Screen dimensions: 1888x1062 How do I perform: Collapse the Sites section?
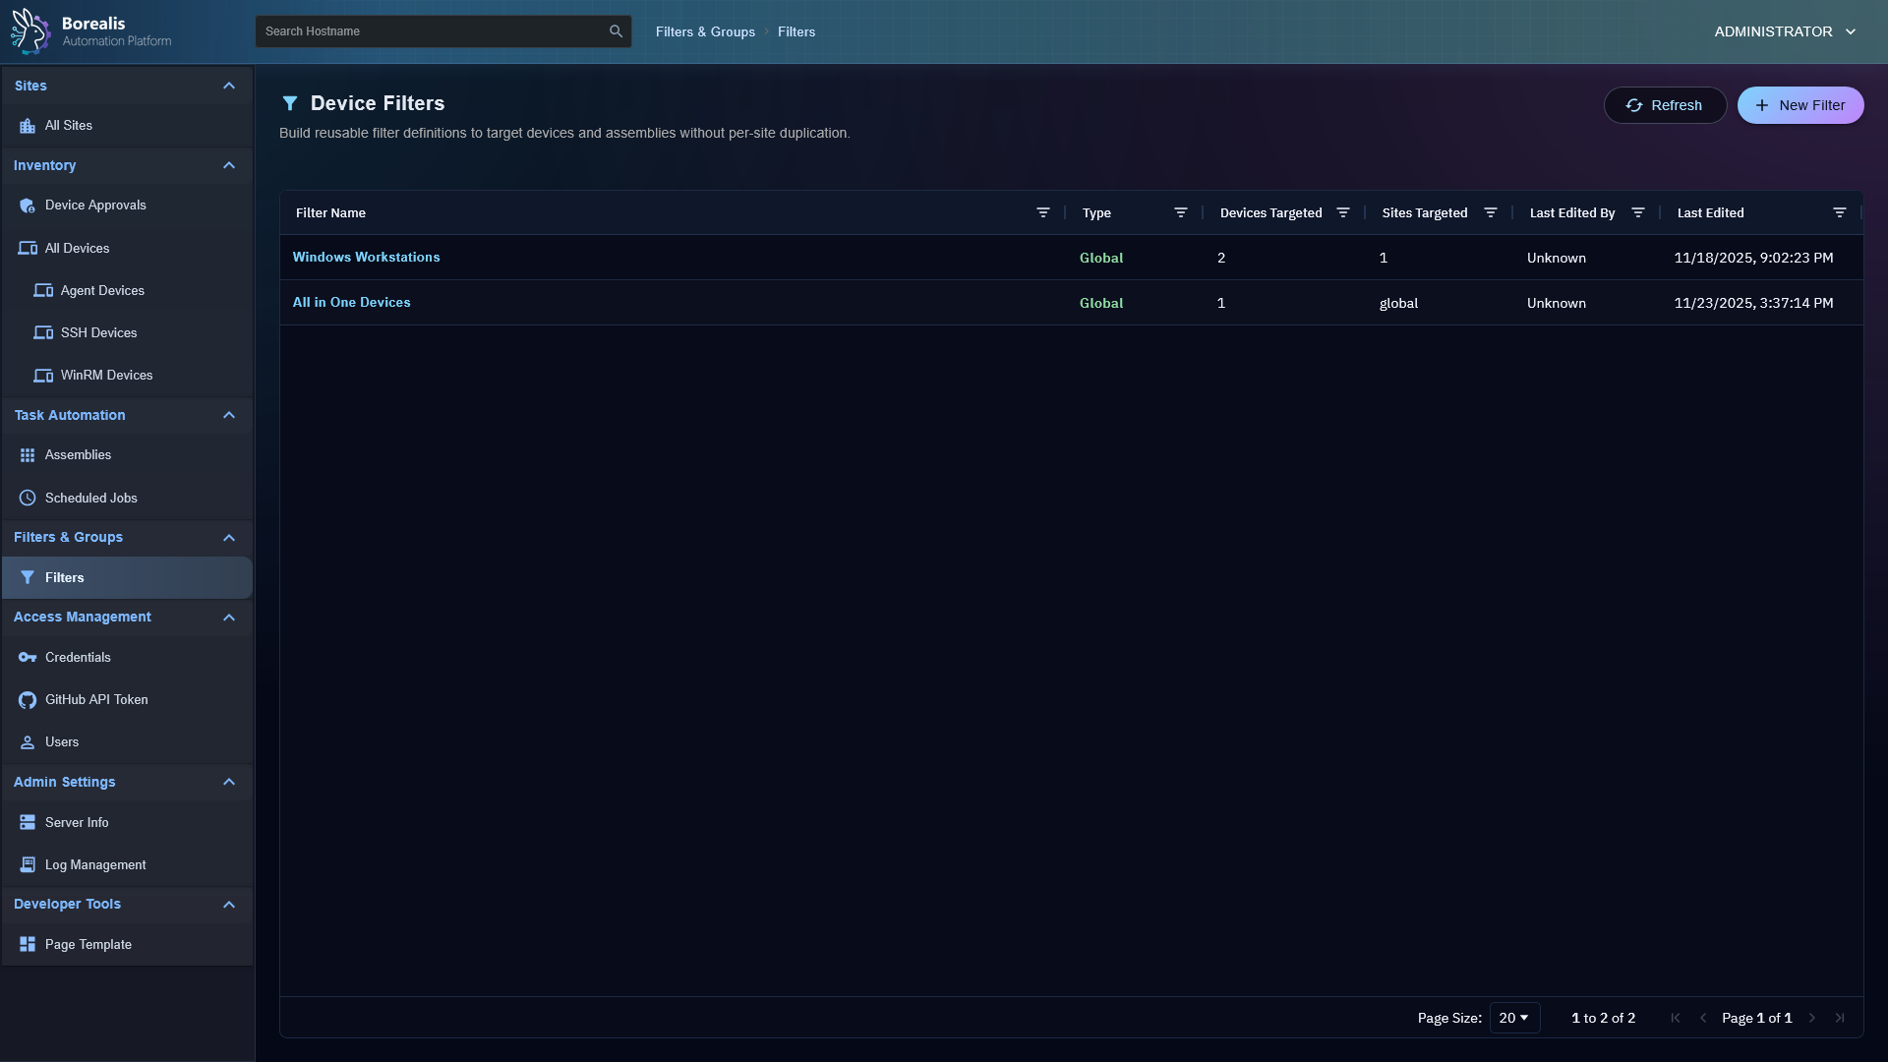[229, 86]
